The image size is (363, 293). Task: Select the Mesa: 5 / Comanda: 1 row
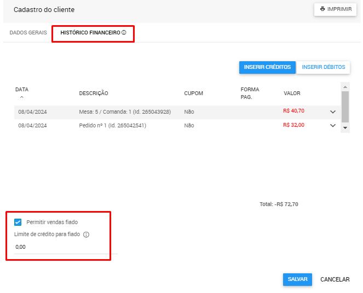(x=125, y=112)
